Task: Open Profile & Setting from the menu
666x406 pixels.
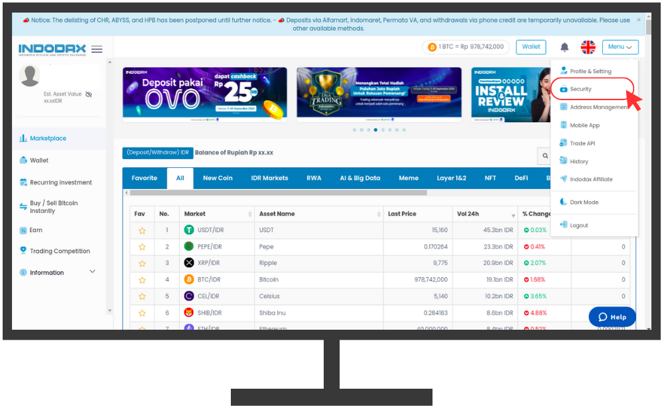Action: (x=585, y=71)
